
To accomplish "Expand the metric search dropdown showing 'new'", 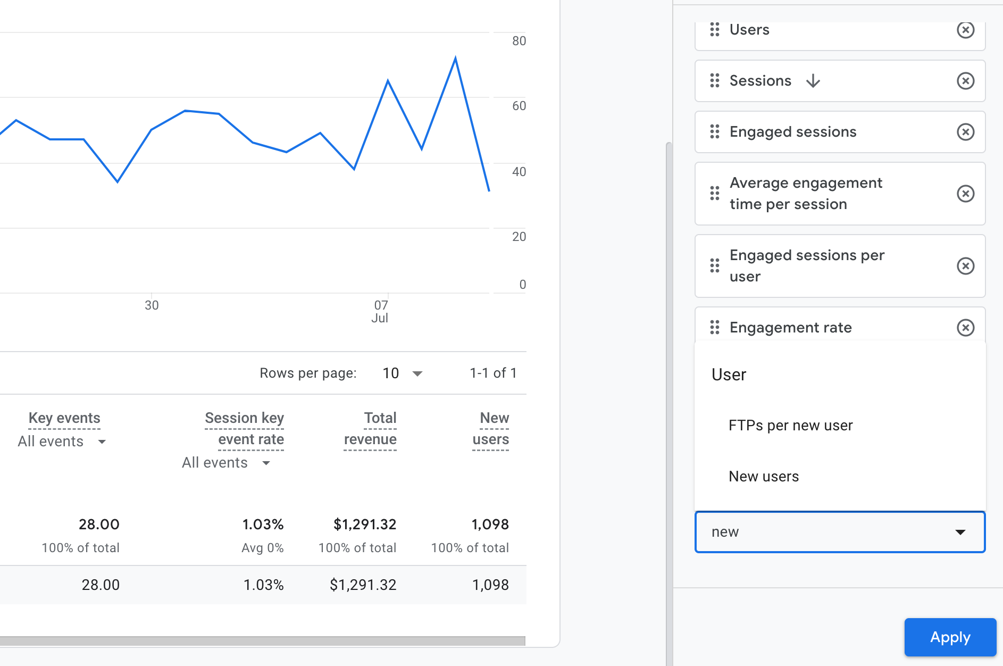I will [959, 532].
